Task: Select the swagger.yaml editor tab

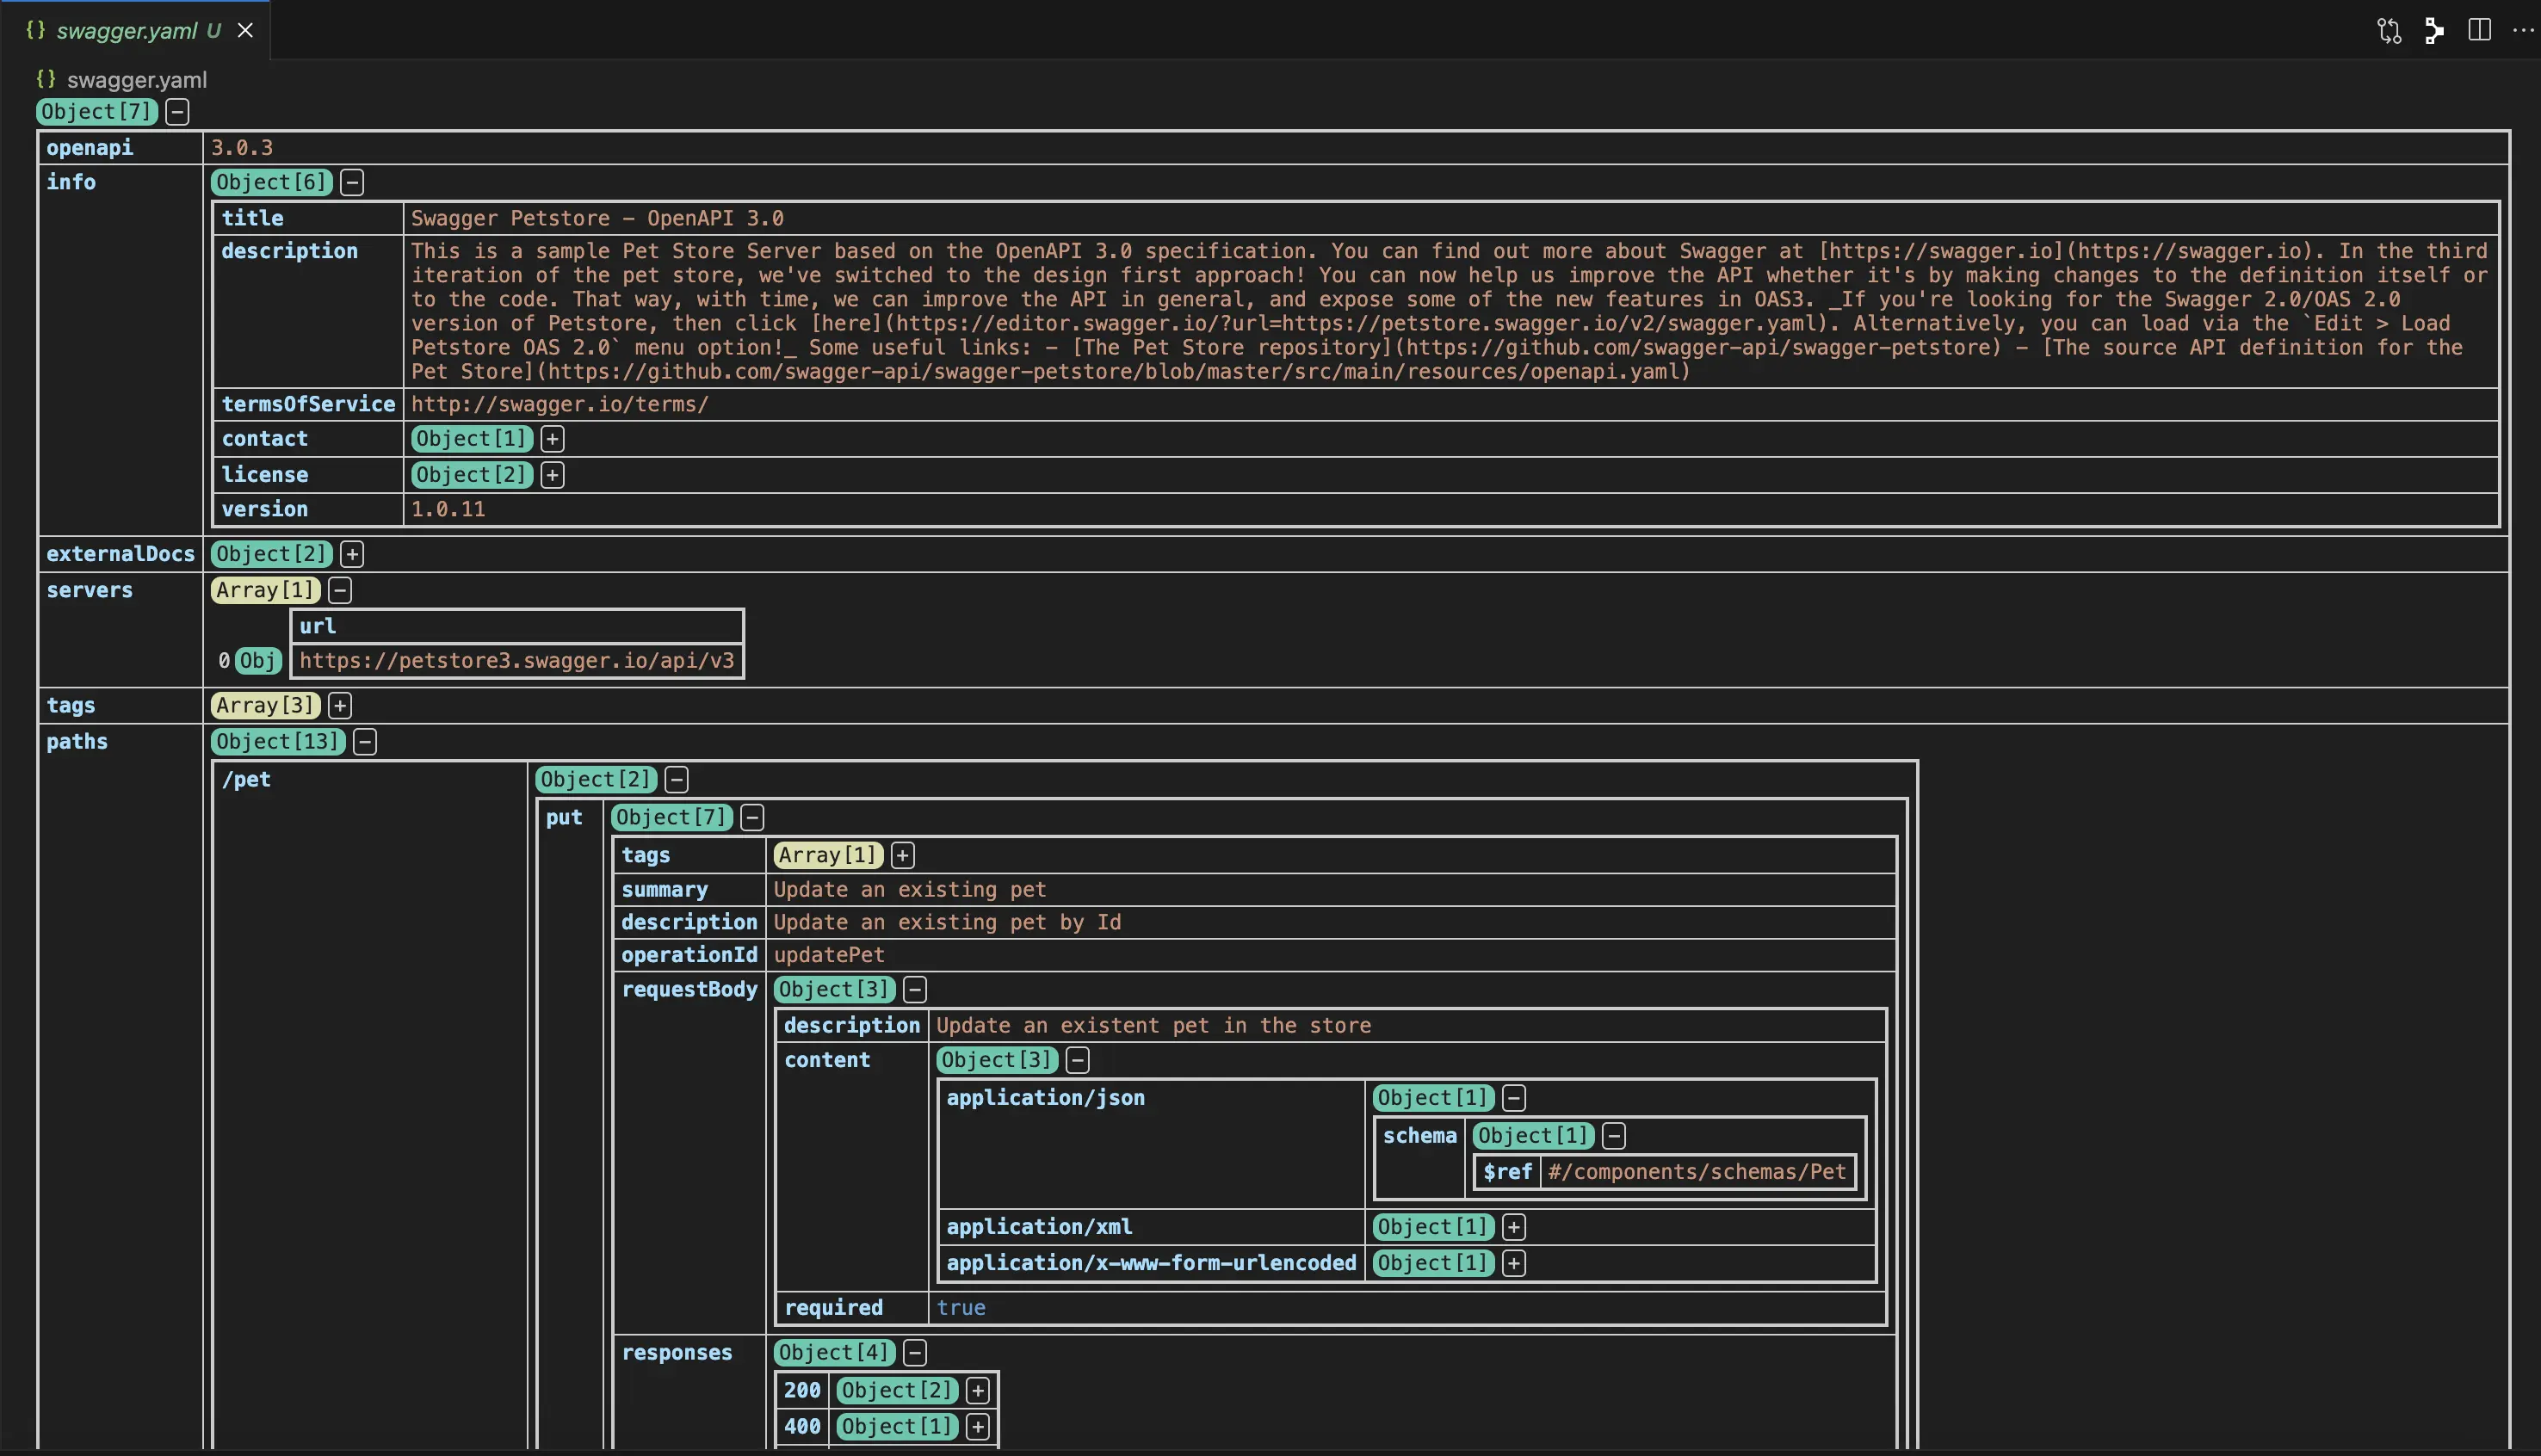Action: point(135,30)
